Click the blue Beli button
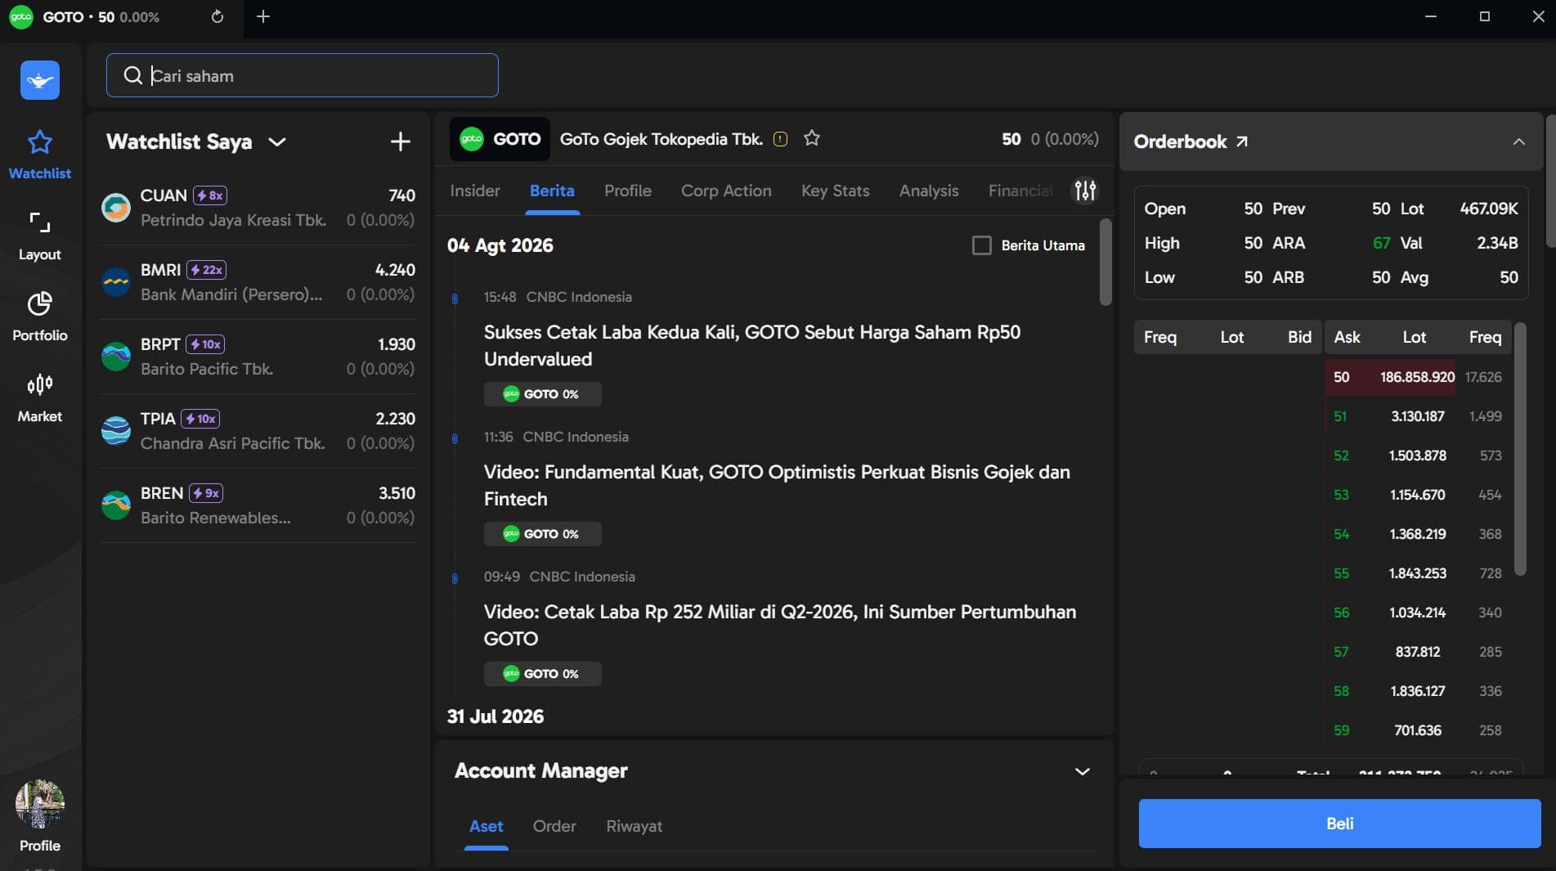This screenshot has height=871, width=1556. (1339, 824)
